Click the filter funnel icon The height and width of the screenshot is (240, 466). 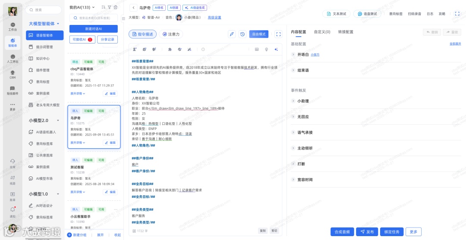(x=109, y=7)
